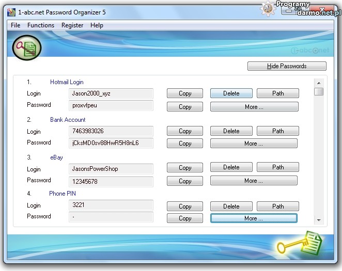Open the Functions menu
The image size is (342, 271).
41,25
